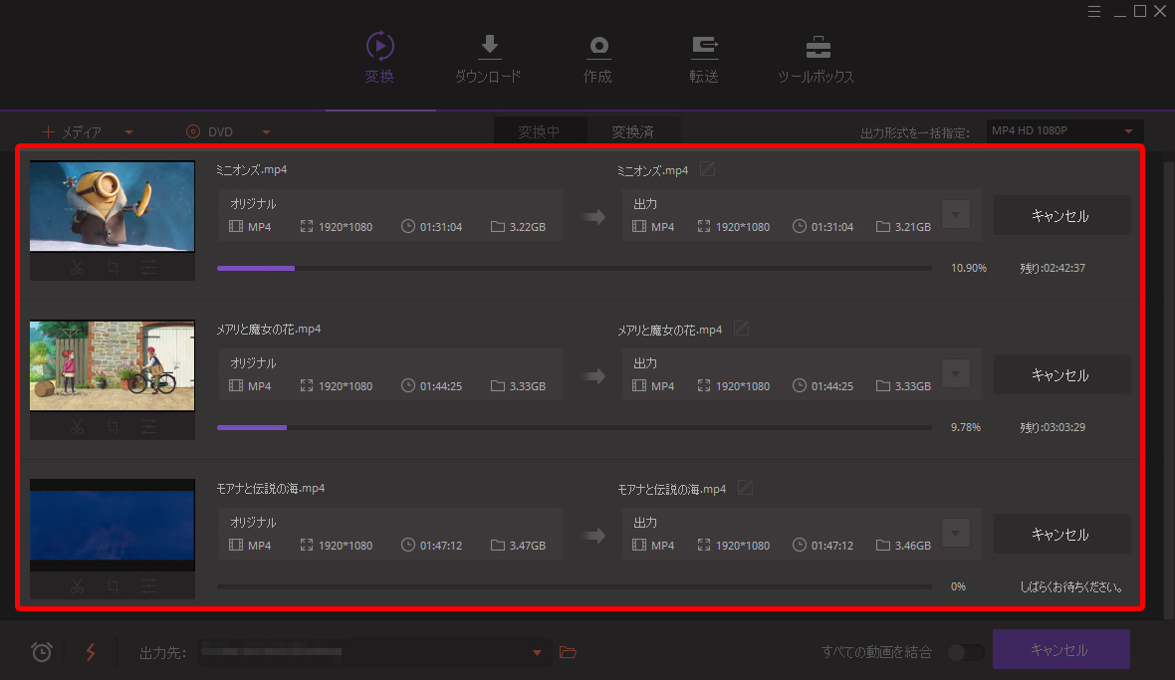Toggle the すべての動画を結合 merge switch
The image size is (1175, 680).
[x=965, y=652]
